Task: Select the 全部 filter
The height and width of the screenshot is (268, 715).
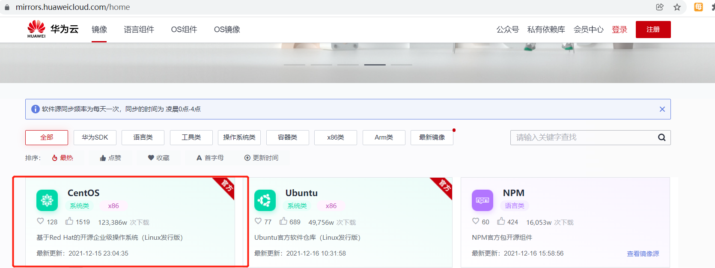Action: point(47,137)
